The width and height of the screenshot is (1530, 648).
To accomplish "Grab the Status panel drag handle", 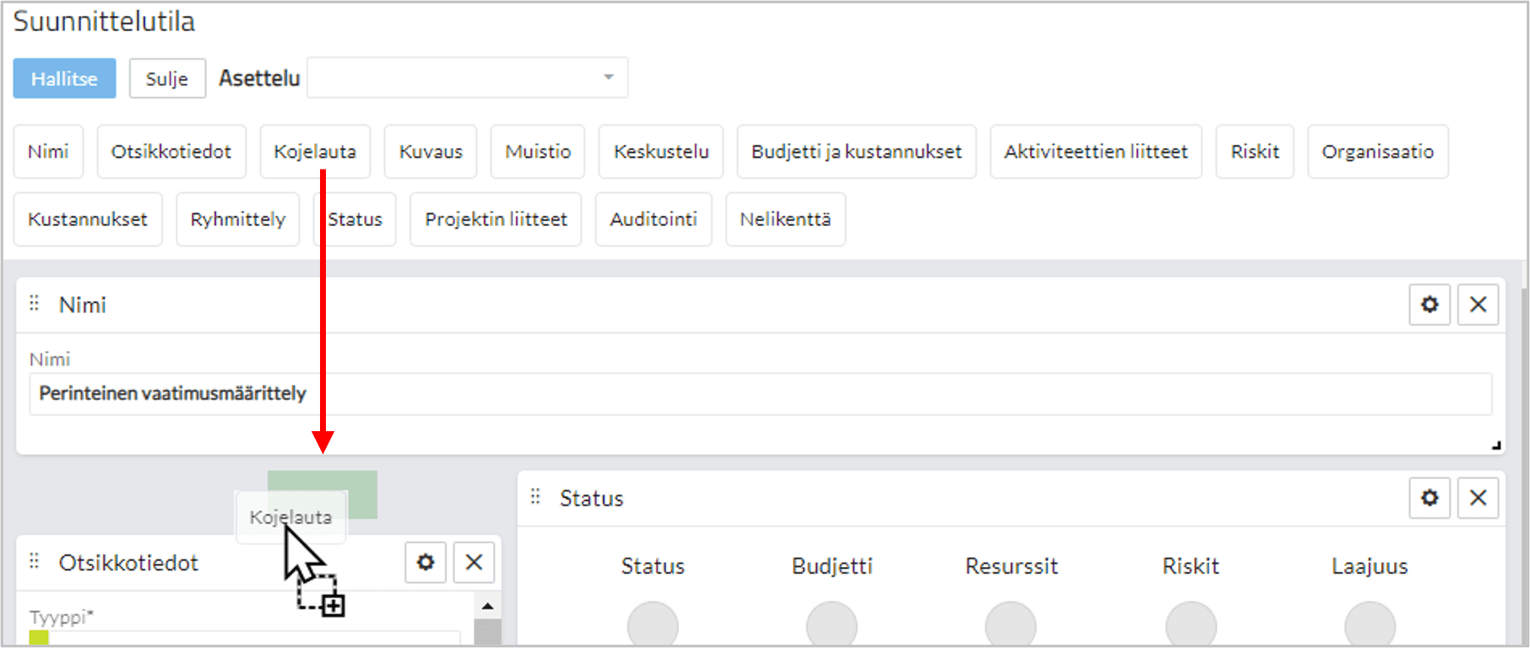I will tap(535, 497).
